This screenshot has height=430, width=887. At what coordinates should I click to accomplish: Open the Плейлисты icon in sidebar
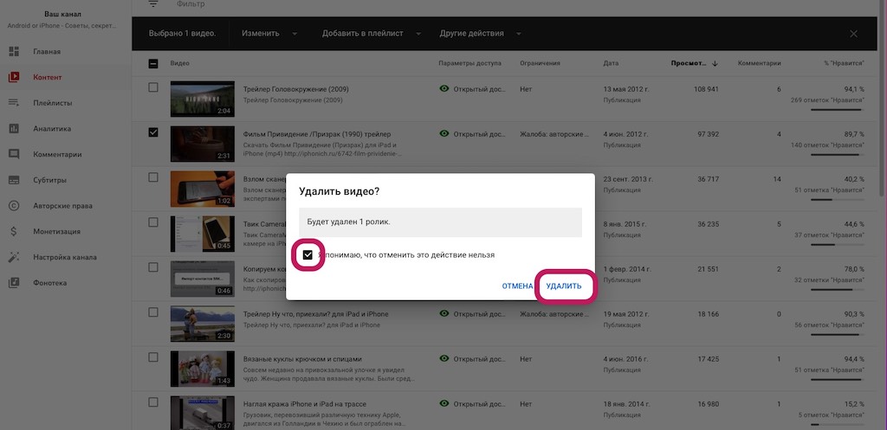coord(14,103)
